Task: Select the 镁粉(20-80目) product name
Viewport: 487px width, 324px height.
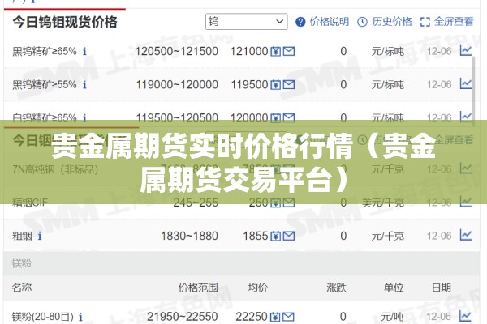Action: coord(43,317)
